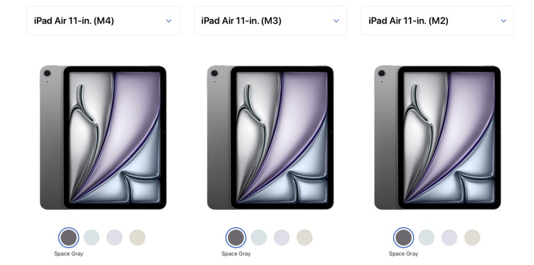Select the blue color swatch under M2 iPad
The width and height of the screenshot is (534, 265).
pos(427,237)
